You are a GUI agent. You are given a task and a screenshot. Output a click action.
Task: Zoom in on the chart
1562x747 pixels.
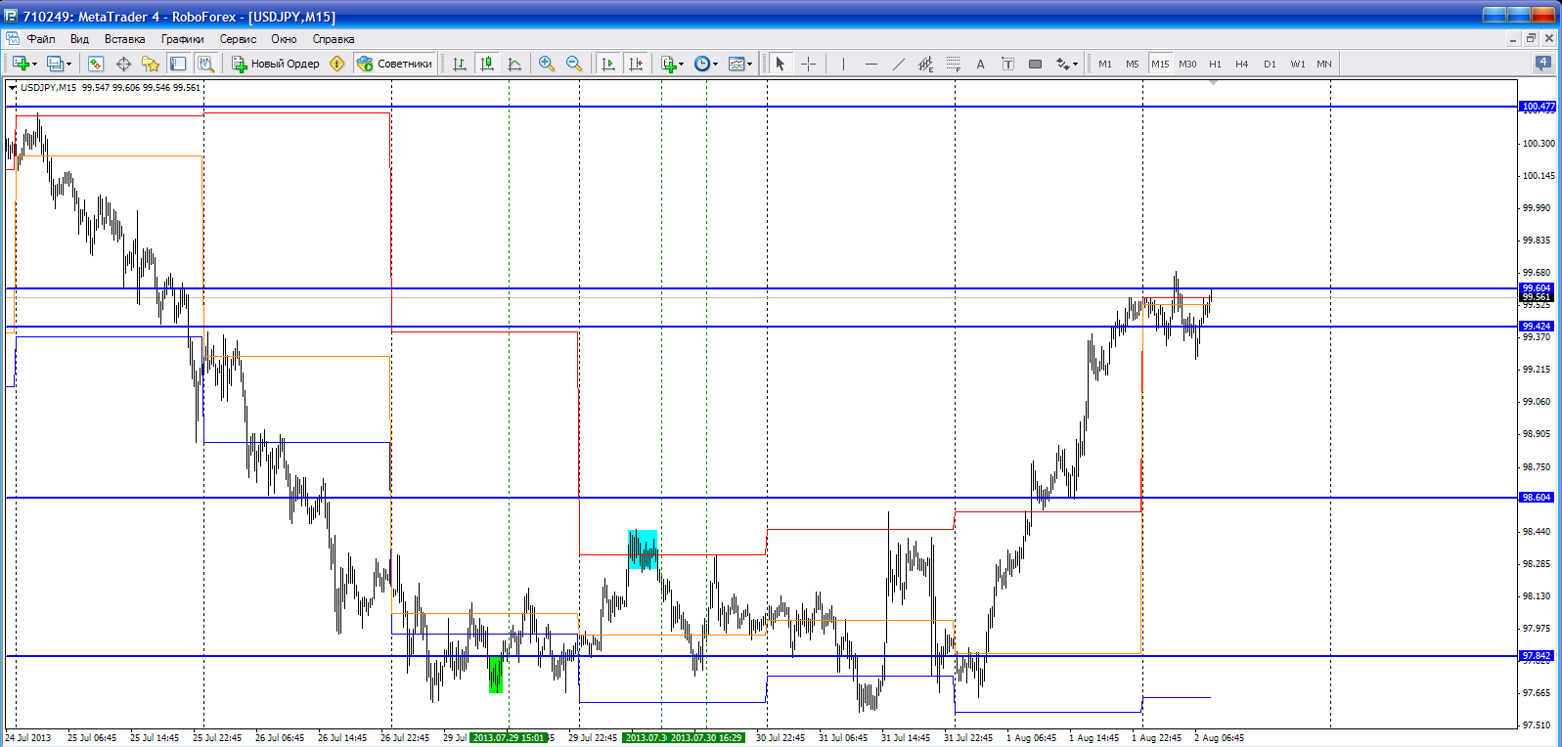(547, 64)
